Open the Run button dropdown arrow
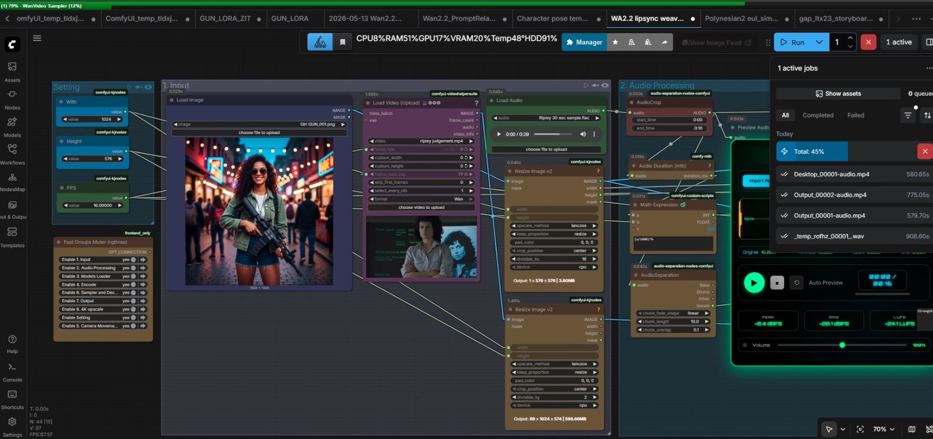Image resolution: width=933 pixels, height=439 pixels. pyautogui.click(x=819, y=42)
